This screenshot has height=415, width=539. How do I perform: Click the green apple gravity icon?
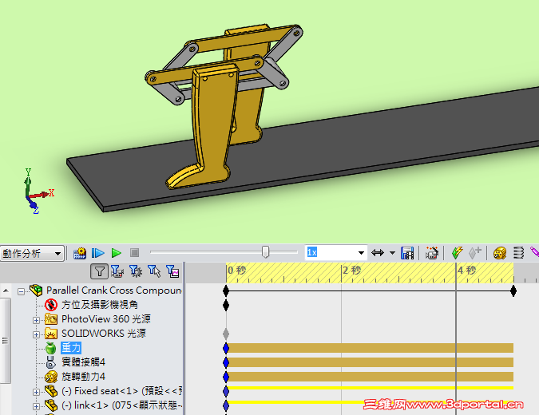[x=51, y=348]
